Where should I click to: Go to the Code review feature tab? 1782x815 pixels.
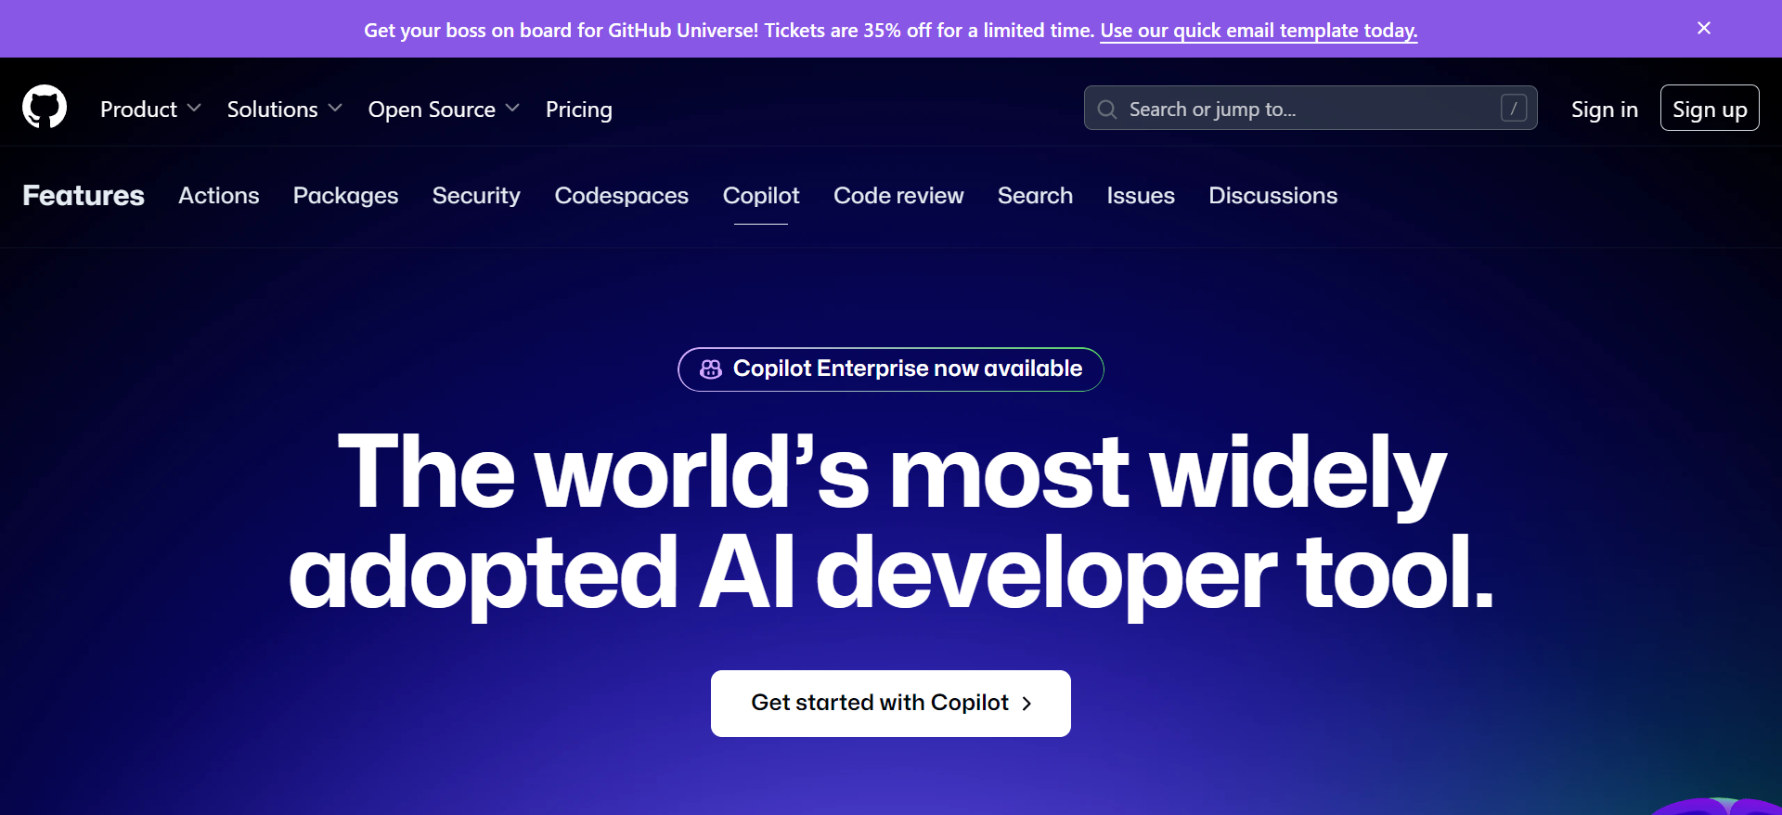[898, 195]
